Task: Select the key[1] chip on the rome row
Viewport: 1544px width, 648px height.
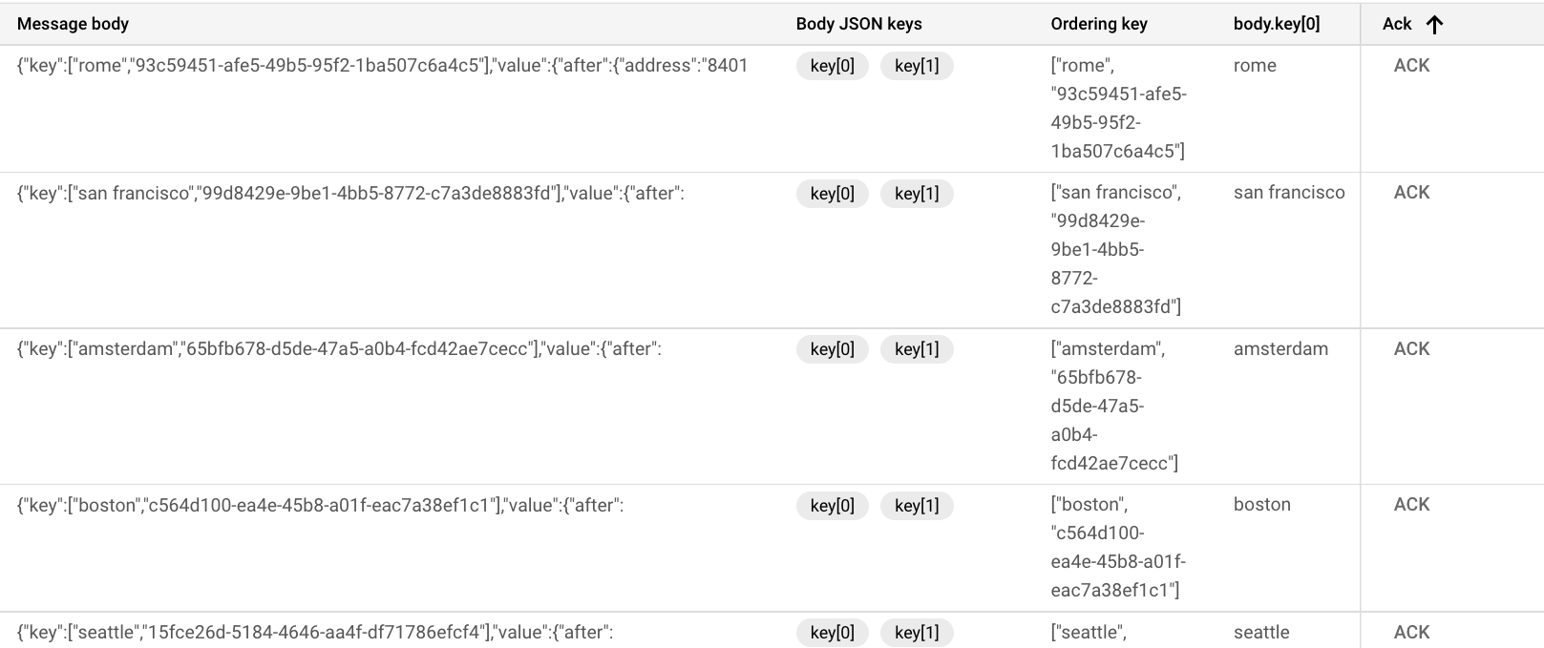Action: point(917,66)
